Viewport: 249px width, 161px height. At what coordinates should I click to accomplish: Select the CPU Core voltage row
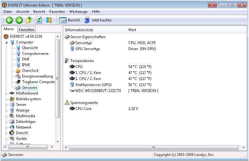104,109
